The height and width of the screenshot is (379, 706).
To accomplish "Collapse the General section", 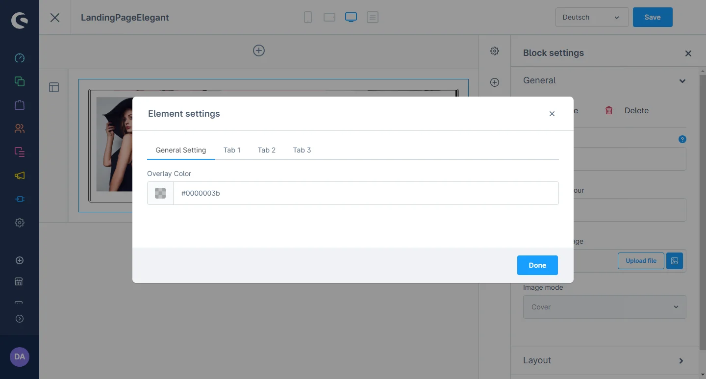I will pyautogui.click(x=682, y=81).
